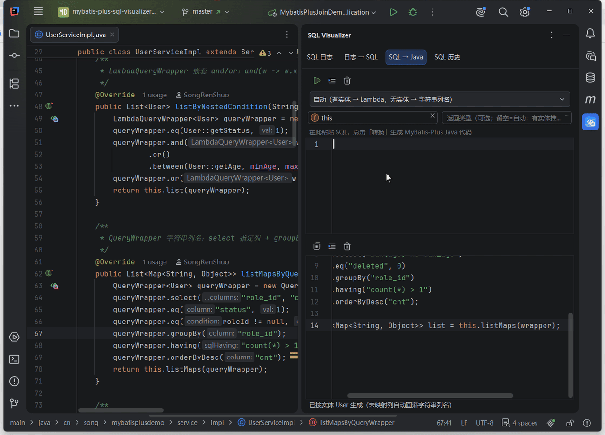
Task: Run the MybatisPlusJoinDemo application
Action: [x=393, y=12]
